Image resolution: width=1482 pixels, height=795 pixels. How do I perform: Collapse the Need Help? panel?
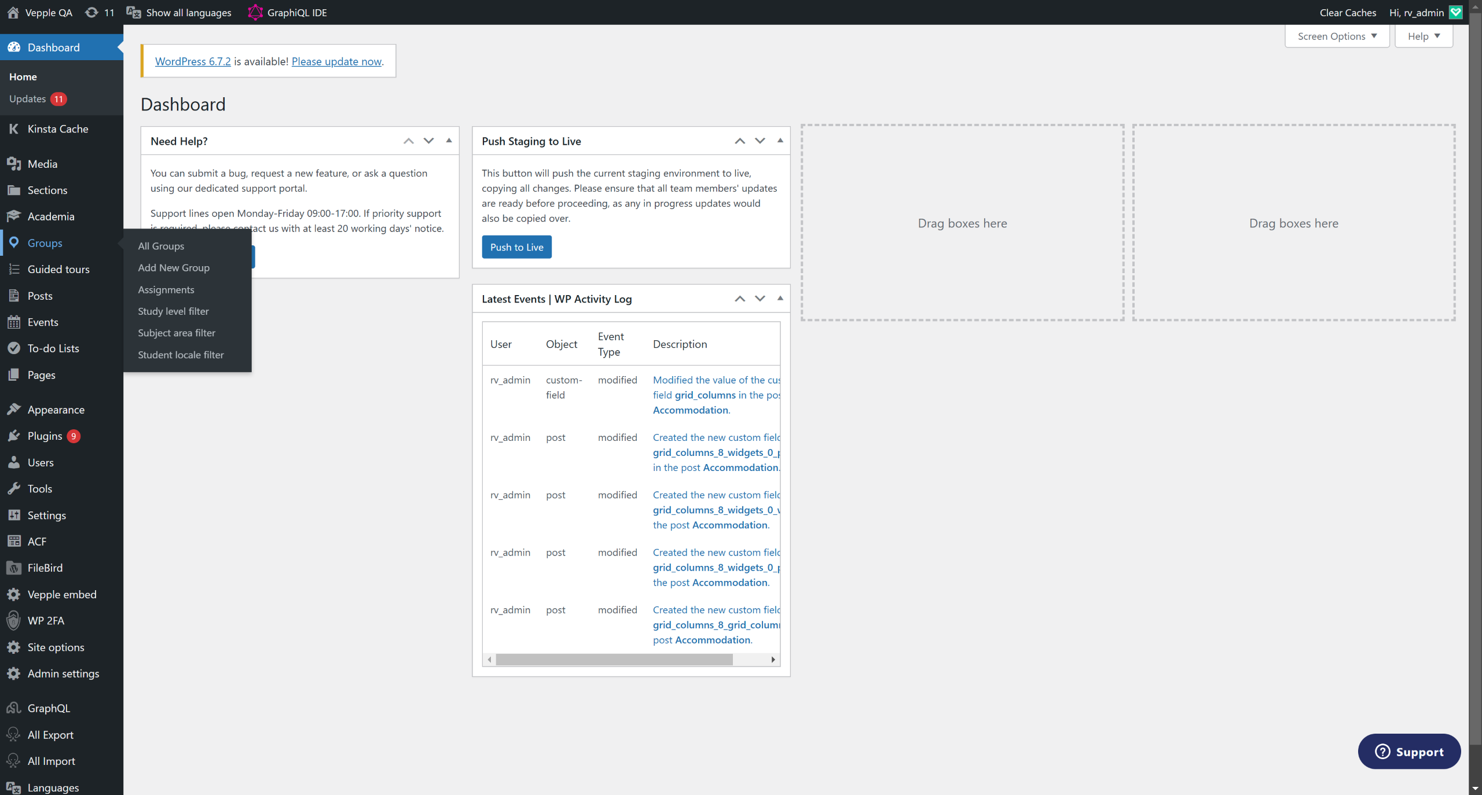pyautogui.click(x=449, y=141)
